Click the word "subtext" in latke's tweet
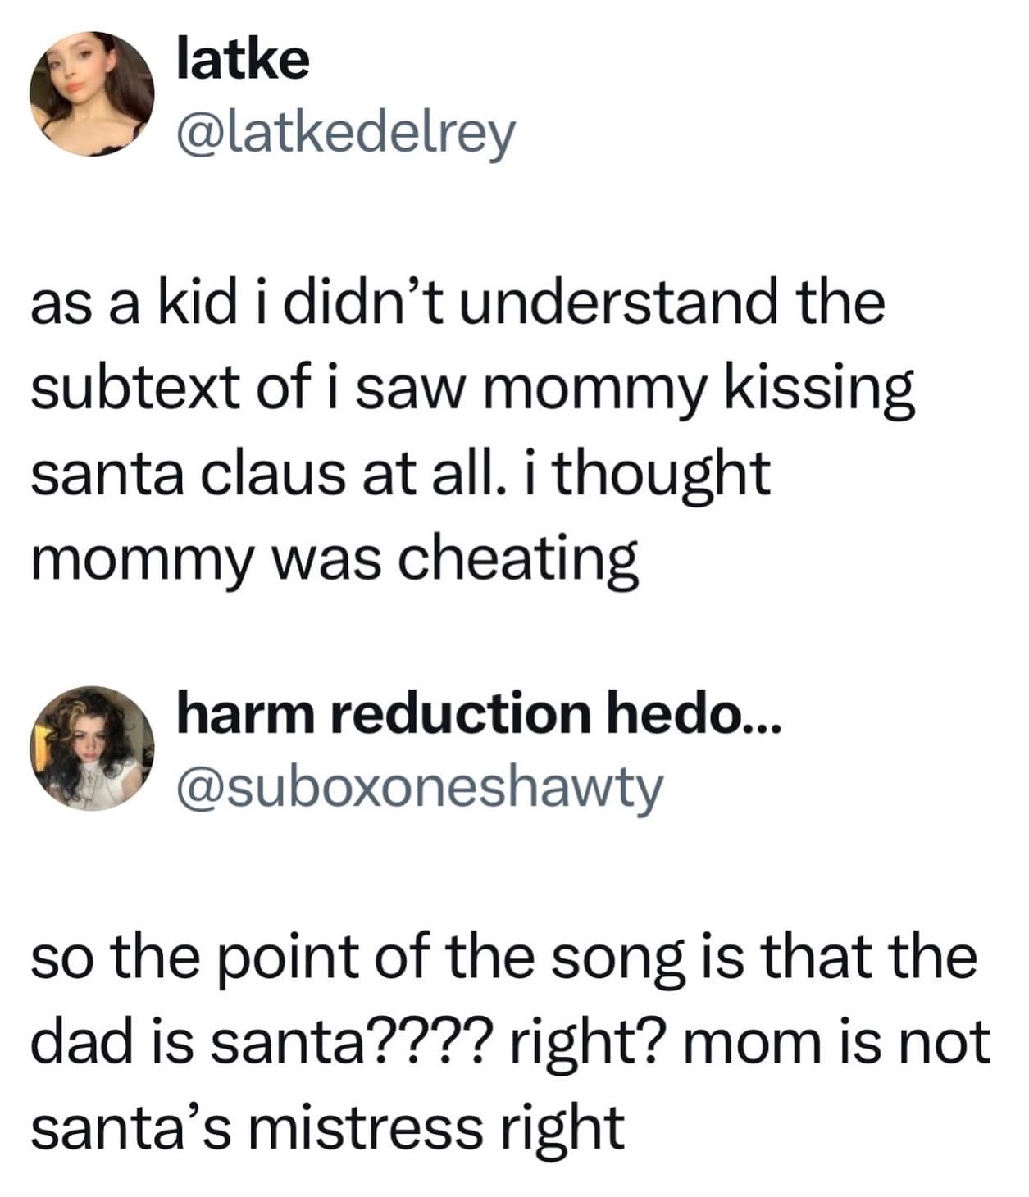Image resolution: width=1029 pixels, height=1197 pixels. 131,388
